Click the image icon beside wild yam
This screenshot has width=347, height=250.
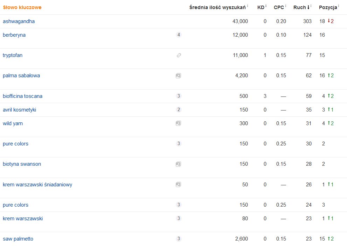click(178, 123)
